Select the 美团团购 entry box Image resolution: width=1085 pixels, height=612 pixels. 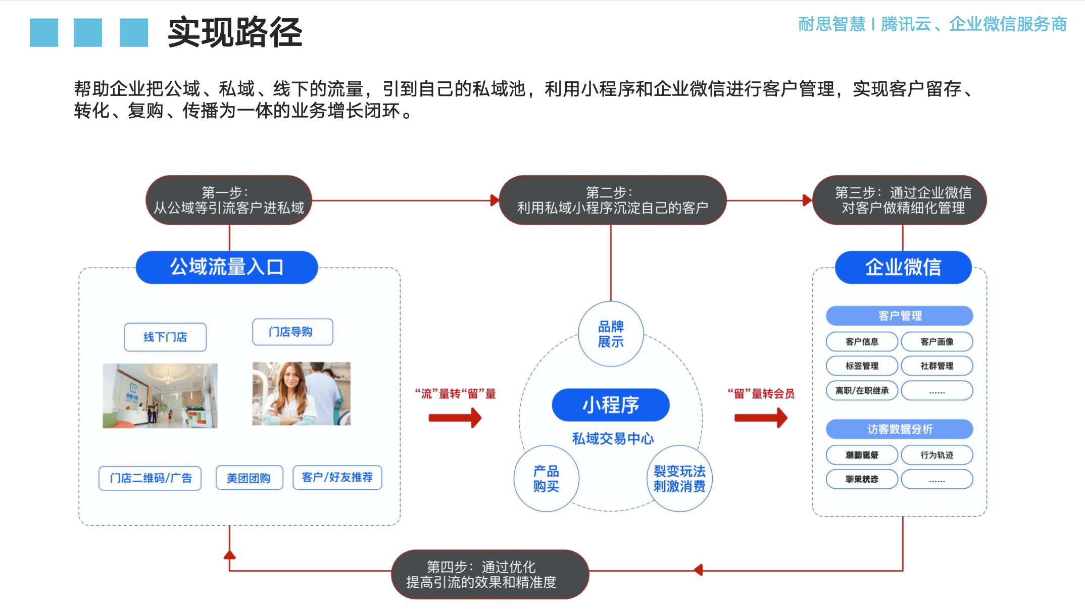point(249,478)
